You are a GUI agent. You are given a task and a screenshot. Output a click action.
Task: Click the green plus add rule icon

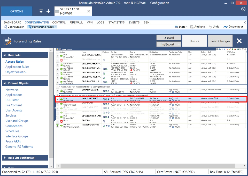233,49
